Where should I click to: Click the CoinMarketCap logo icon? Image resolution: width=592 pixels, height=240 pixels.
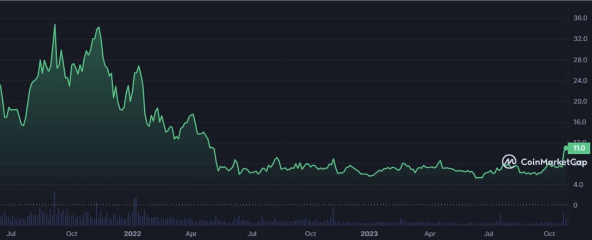509,162
